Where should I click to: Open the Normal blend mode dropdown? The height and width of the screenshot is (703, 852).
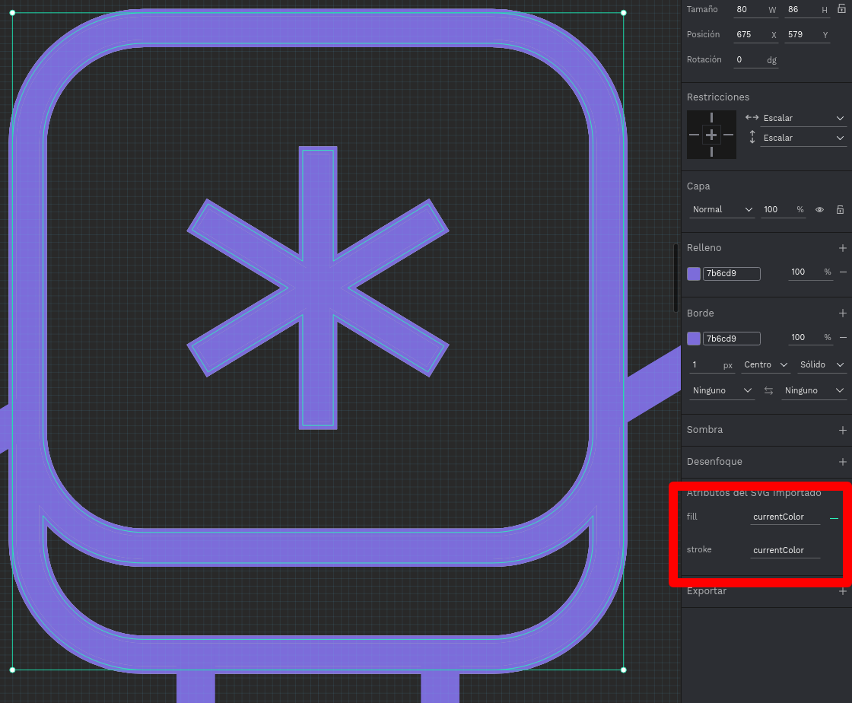(721, 209)
